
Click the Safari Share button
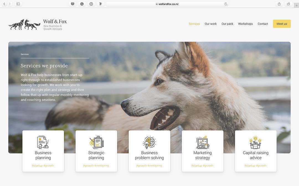click(279, 4)
